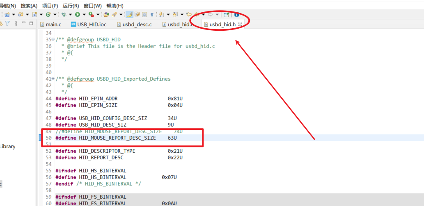Open the run configurations dropdown
The width and height of the screenshot is (424, 206).
tap(84, 15)
